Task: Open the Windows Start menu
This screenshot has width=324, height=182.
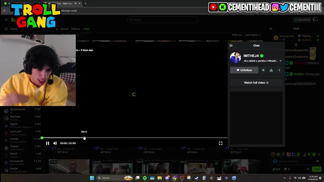Action: [x=92, y=178]
